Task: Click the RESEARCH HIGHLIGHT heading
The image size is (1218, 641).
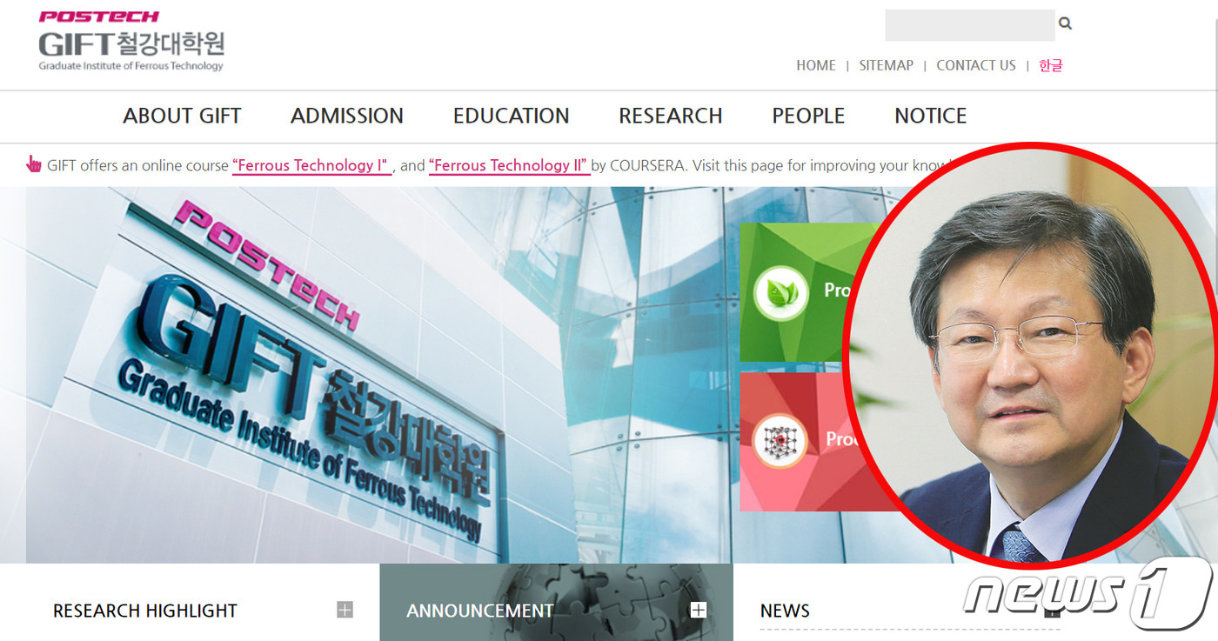Action: click(145, 611)
